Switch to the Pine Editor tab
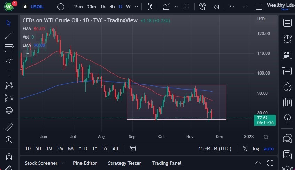The width and height of the screenshot is (295, 170). [85, 163]
